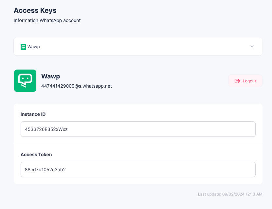The image size is (272, 209).
Task: Click the pink logout arrow icon
Action: click(237, 81)
